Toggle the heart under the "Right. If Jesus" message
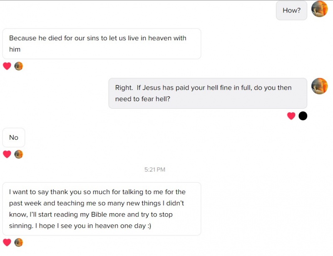 (x=291, y=116)
